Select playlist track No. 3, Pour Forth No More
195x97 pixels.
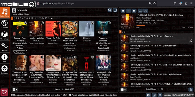click(x=157, y=58)
